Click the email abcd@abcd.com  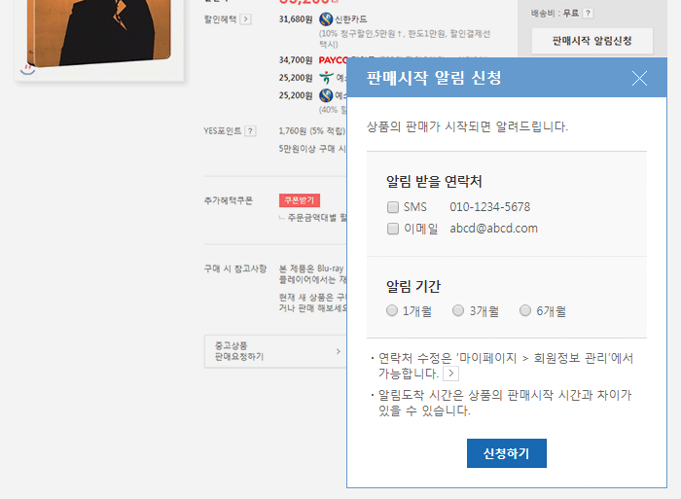(493, 229)
